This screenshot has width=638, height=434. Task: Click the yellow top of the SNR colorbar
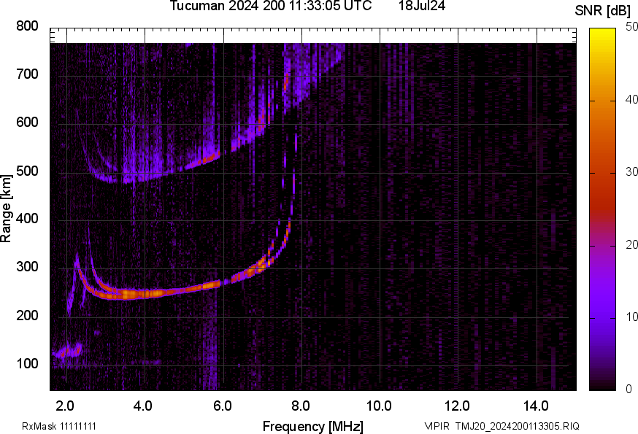click(x=602, y=33)
